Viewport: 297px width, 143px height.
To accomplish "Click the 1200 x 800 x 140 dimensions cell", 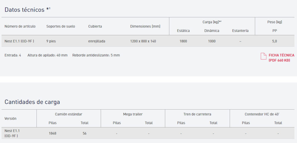I will point(143,41).
